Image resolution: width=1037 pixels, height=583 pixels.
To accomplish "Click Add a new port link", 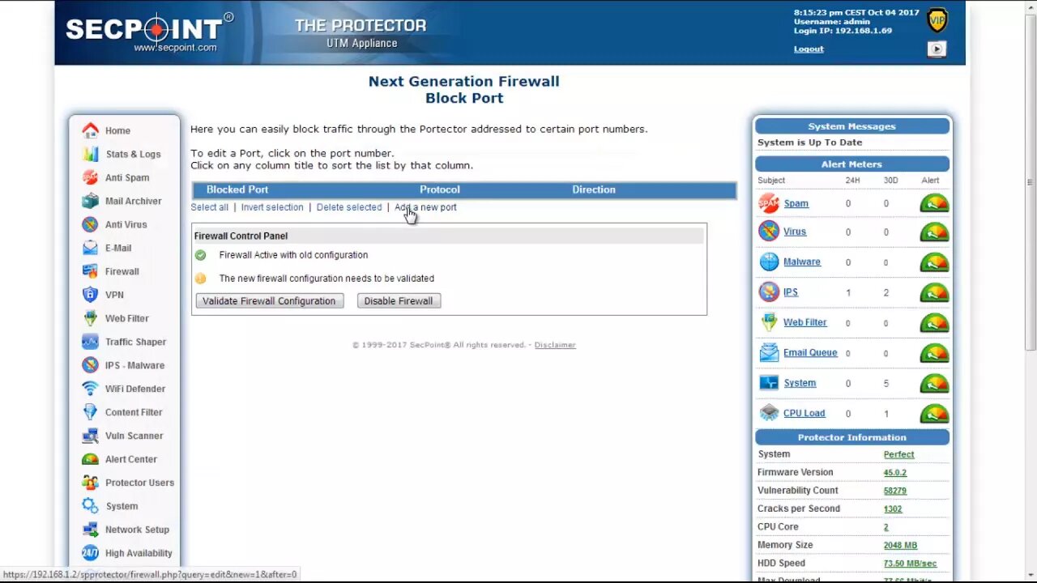I will point(425,207).
